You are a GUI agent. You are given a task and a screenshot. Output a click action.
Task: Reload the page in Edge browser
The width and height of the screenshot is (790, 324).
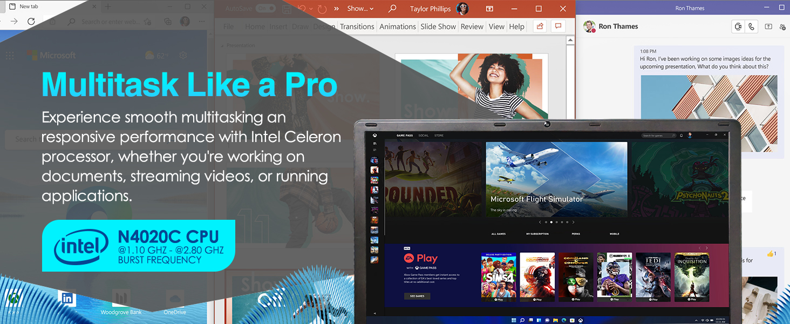tap(31, 21)
